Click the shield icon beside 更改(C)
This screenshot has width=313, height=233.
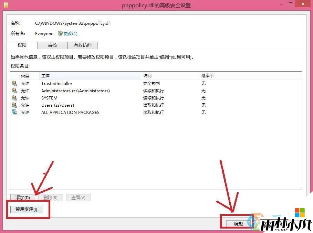(x=60, y=33)
